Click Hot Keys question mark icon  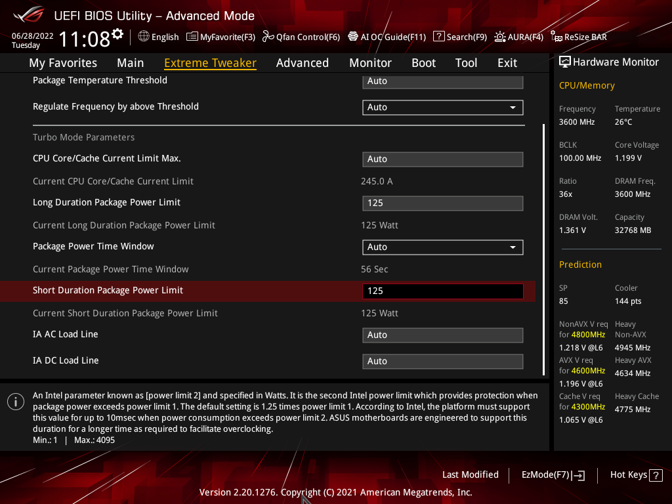tap(656, 475)
